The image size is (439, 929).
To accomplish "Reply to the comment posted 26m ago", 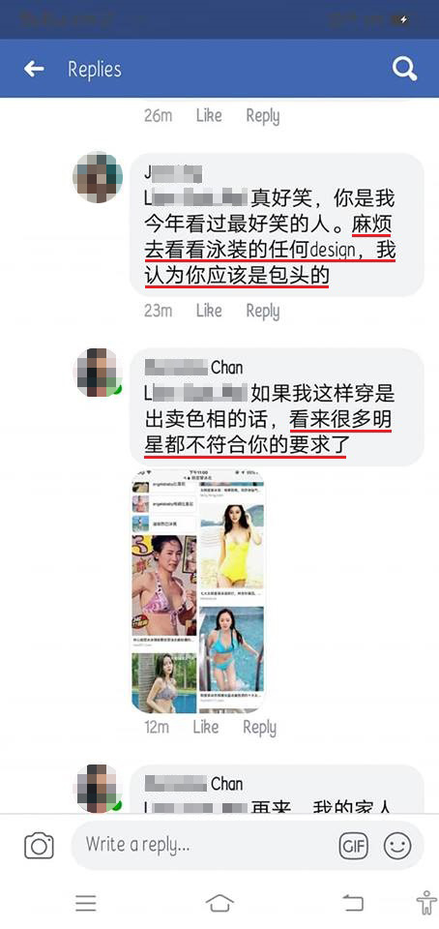I will (263, 116).
